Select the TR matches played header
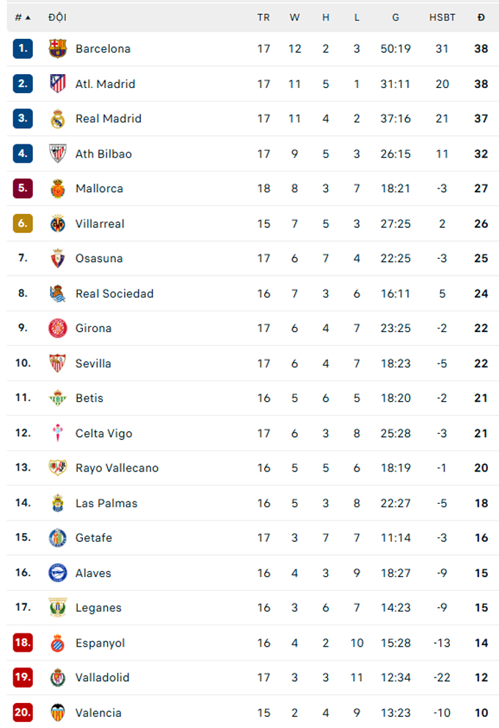Viewport: 499px width, 728px height. click(x=263, y=18)
